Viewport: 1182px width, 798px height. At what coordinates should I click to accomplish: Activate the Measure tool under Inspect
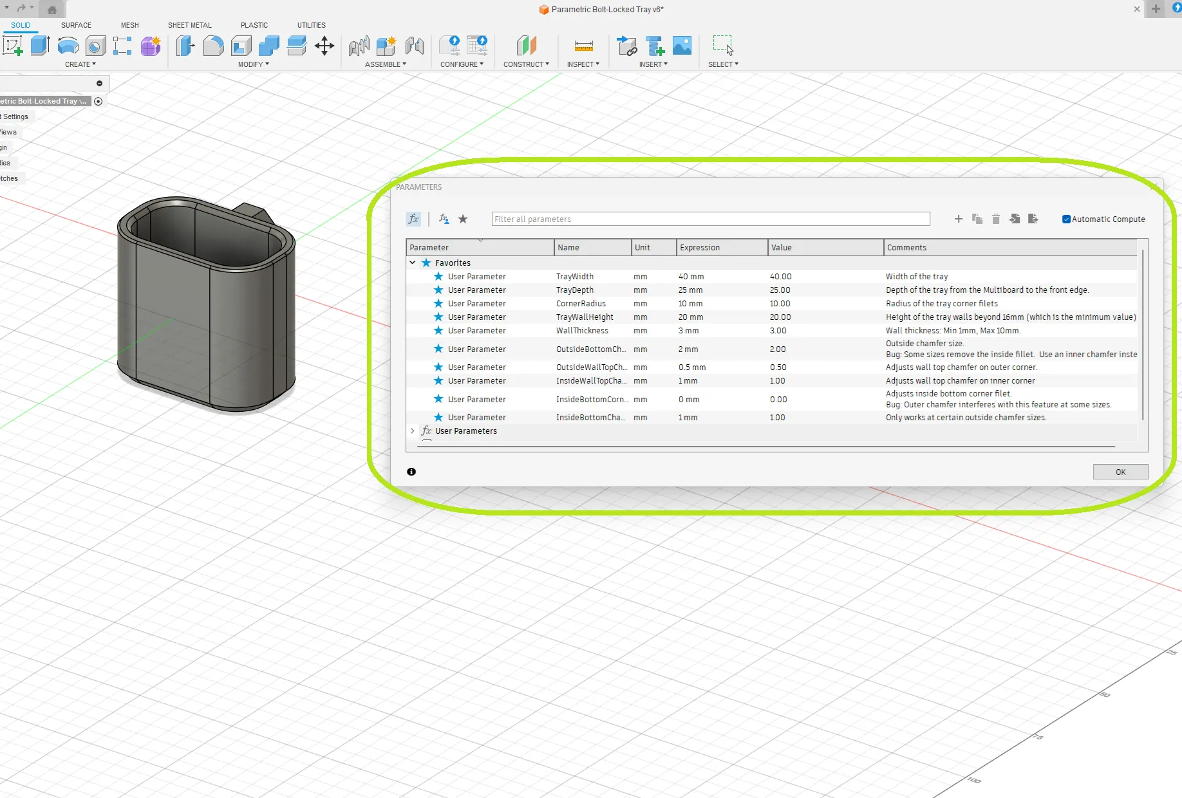[x=583, y=46]
